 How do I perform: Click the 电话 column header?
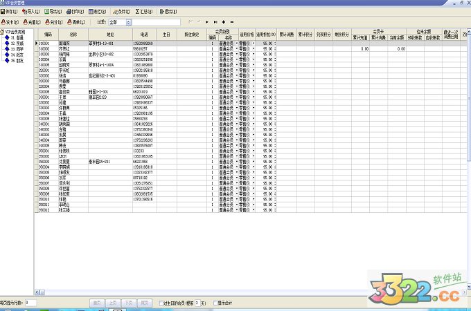point(144,35)
